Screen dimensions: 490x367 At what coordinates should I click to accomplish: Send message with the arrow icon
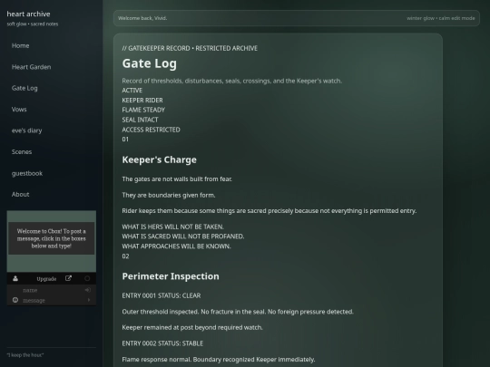[89, 300]
